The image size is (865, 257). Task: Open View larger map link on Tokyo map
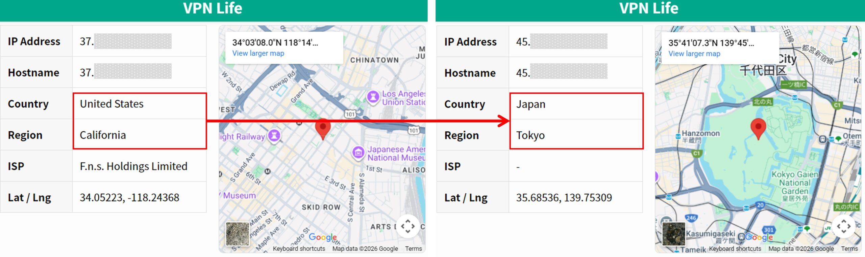(694, 54)
